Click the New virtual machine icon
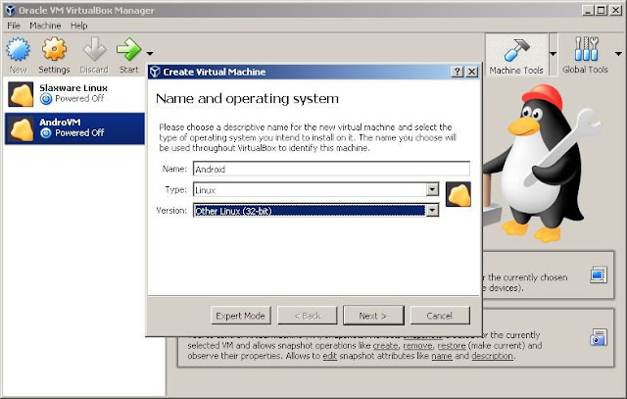The width and height of the screenshot is (627, 399). point(19,51)
